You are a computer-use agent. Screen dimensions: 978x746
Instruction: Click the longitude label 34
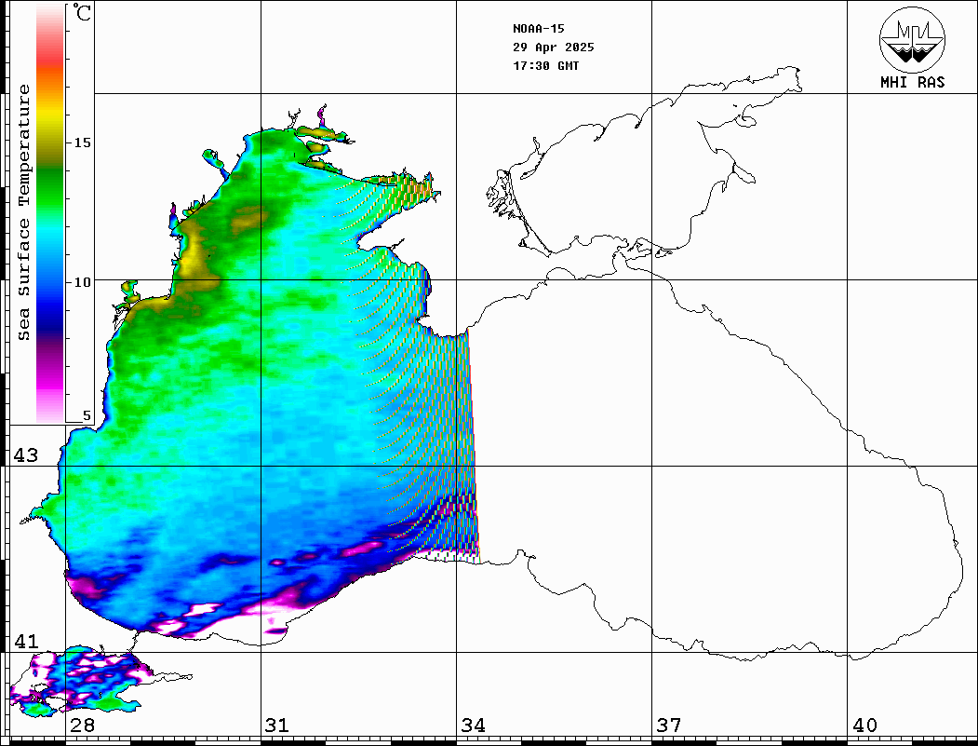(x=473, y=726)
